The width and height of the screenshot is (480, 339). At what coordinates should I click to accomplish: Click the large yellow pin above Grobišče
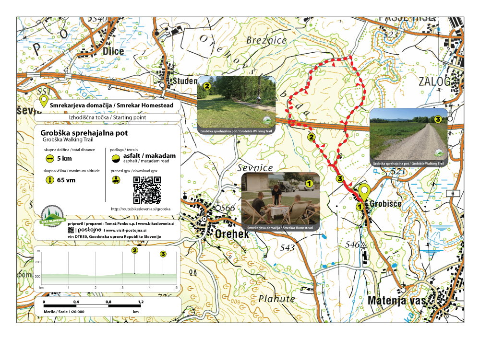[364, 192]
